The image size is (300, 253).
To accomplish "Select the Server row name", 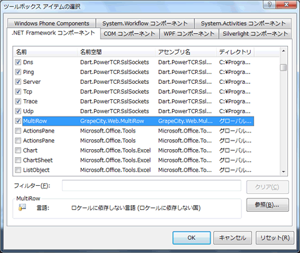I will 32,82.
